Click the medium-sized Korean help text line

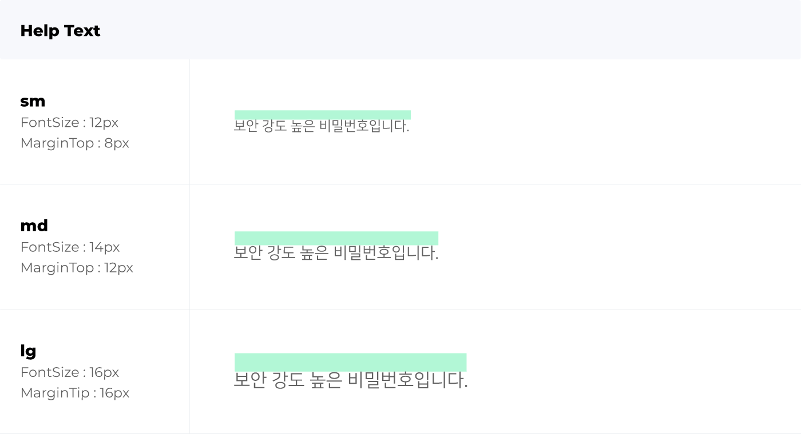[x=336, y=252]
